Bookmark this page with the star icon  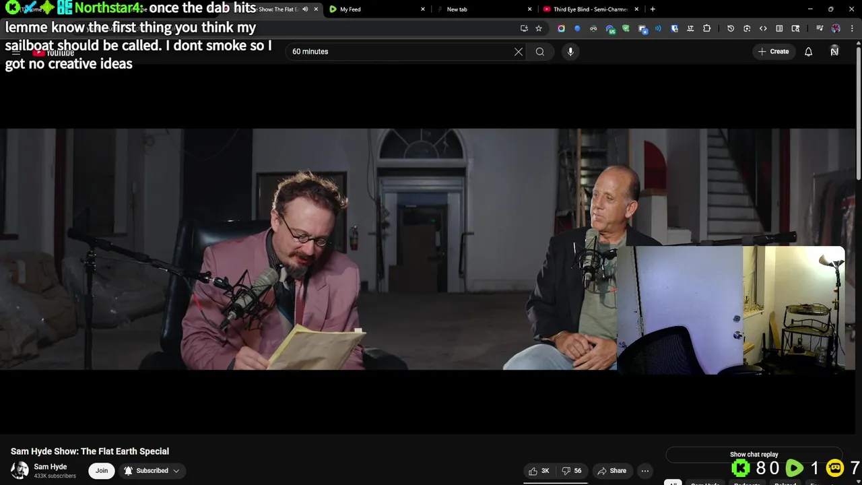(x=539, y=28)
